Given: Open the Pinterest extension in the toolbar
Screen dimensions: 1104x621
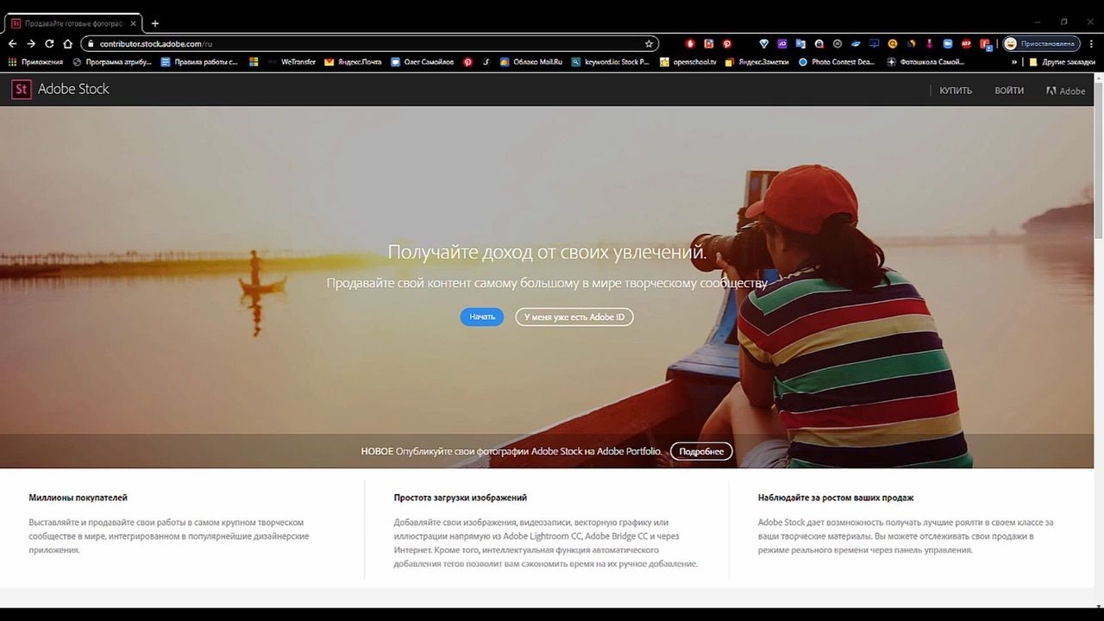Looking at the screenshot, I should (727, 43).
